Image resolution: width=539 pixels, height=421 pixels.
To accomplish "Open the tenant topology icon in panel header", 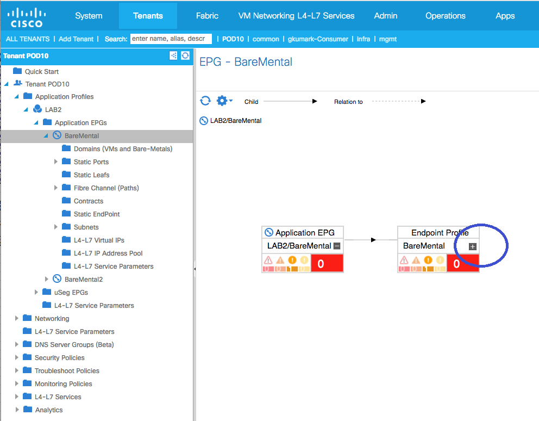I will [173, 55].
